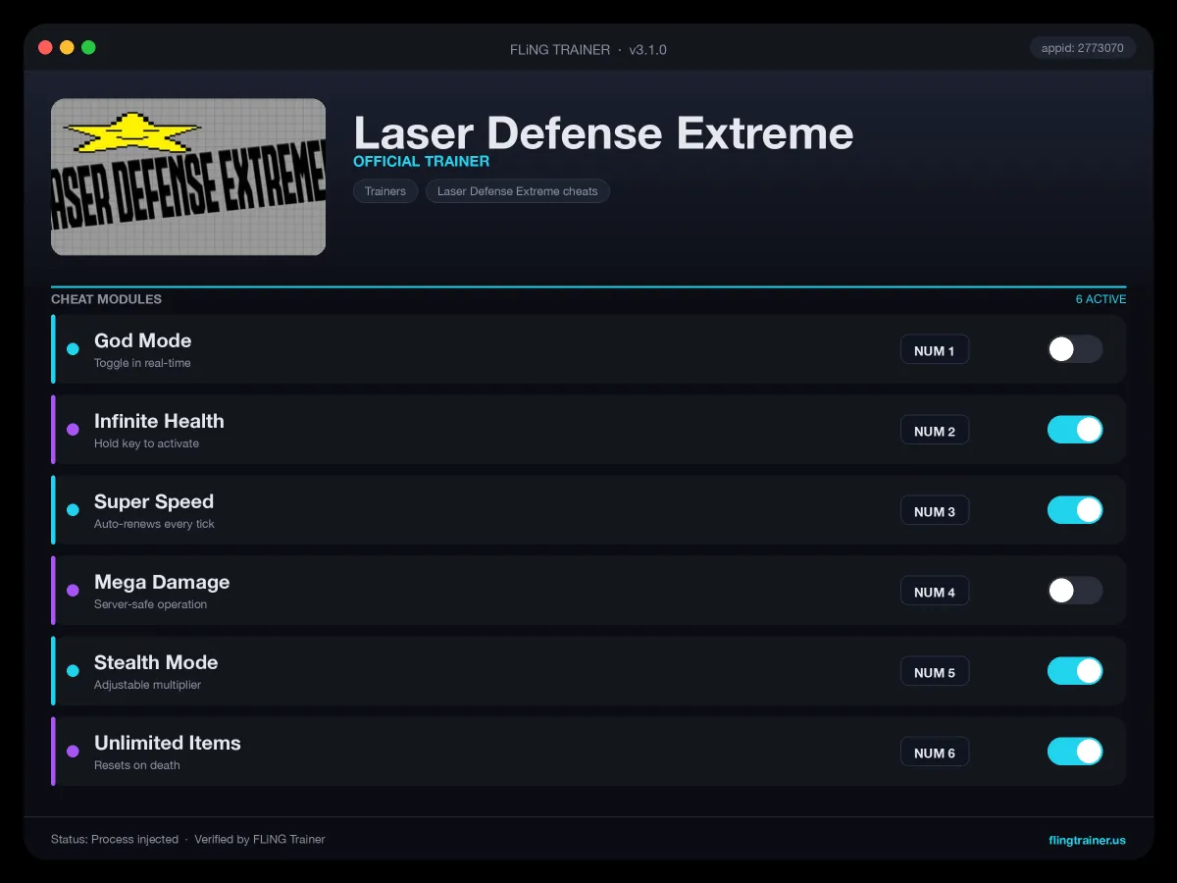This screenshot has height=883, width=1177.
Task: Enable the God Mode toggle
Action: pos(1075,349)
